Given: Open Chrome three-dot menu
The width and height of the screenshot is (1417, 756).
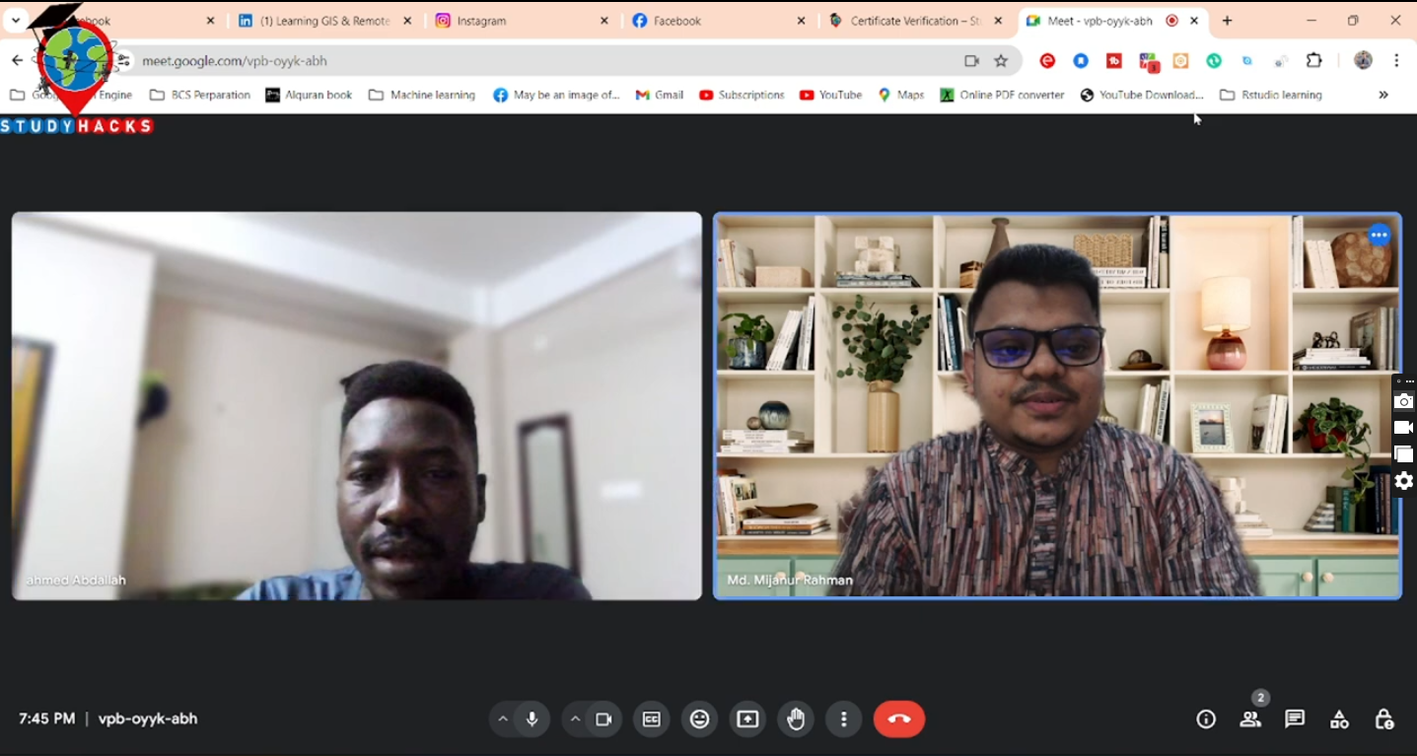Looking at the screenshot, I should pyautogui.click(x=1396, y=61).
